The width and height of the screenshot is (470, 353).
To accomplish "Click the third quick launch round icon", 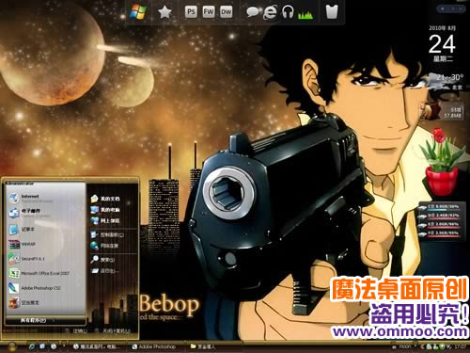I will (x=54, y=346).
